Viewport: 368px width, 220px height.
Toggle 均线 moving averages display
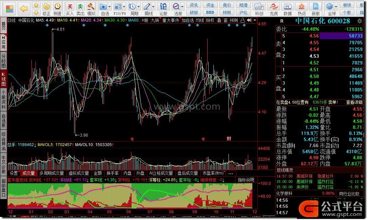(x=200, y=20)
